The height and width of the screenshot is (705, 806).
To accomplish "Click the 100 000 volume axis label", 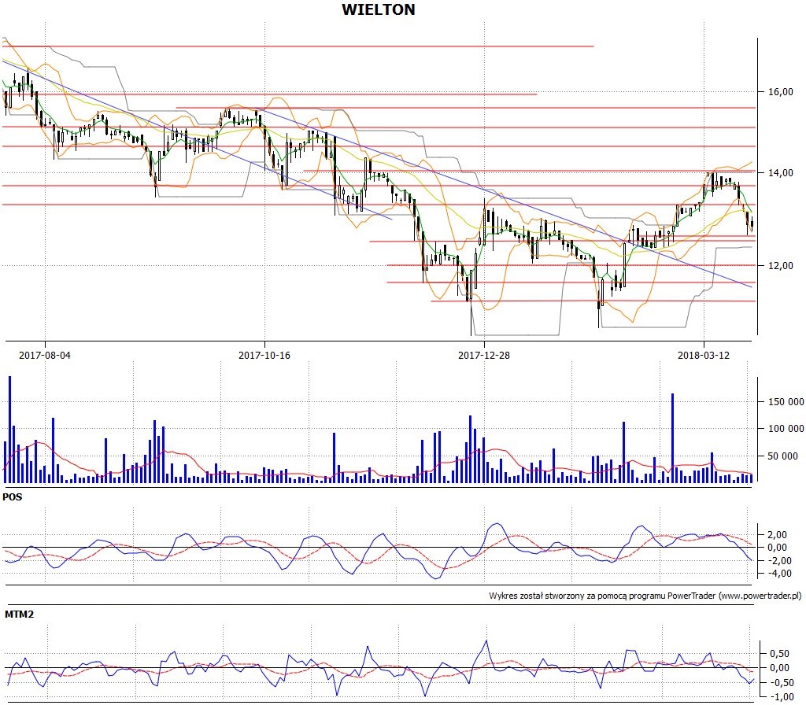I will point(786,429).
